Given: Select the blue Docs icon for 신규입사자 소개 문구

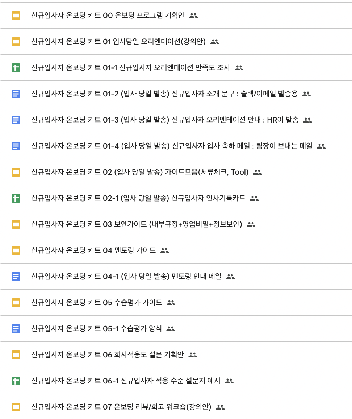Looking at the screenshot, I should 16,94.
